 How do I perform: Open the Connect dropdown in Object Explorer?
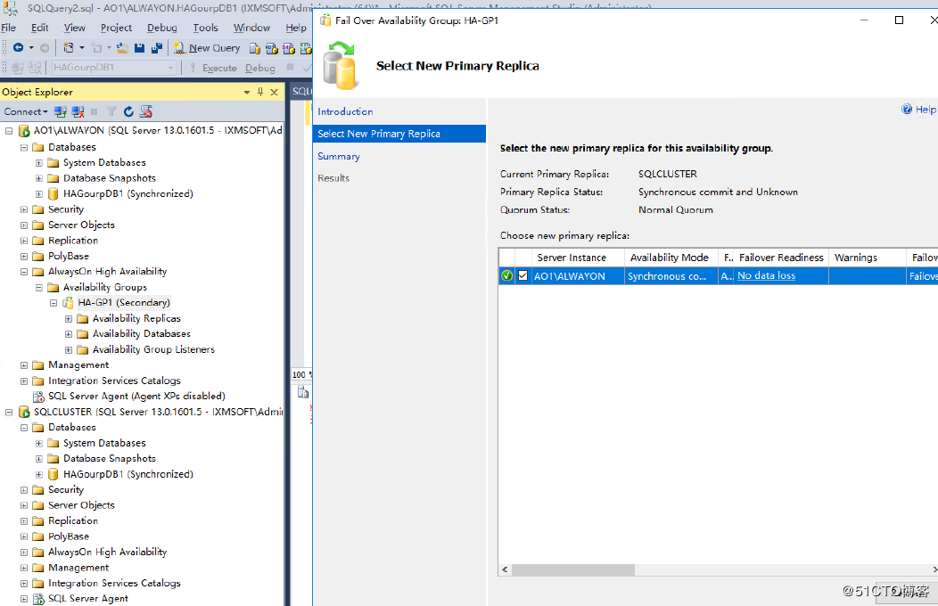coord(26,111)
